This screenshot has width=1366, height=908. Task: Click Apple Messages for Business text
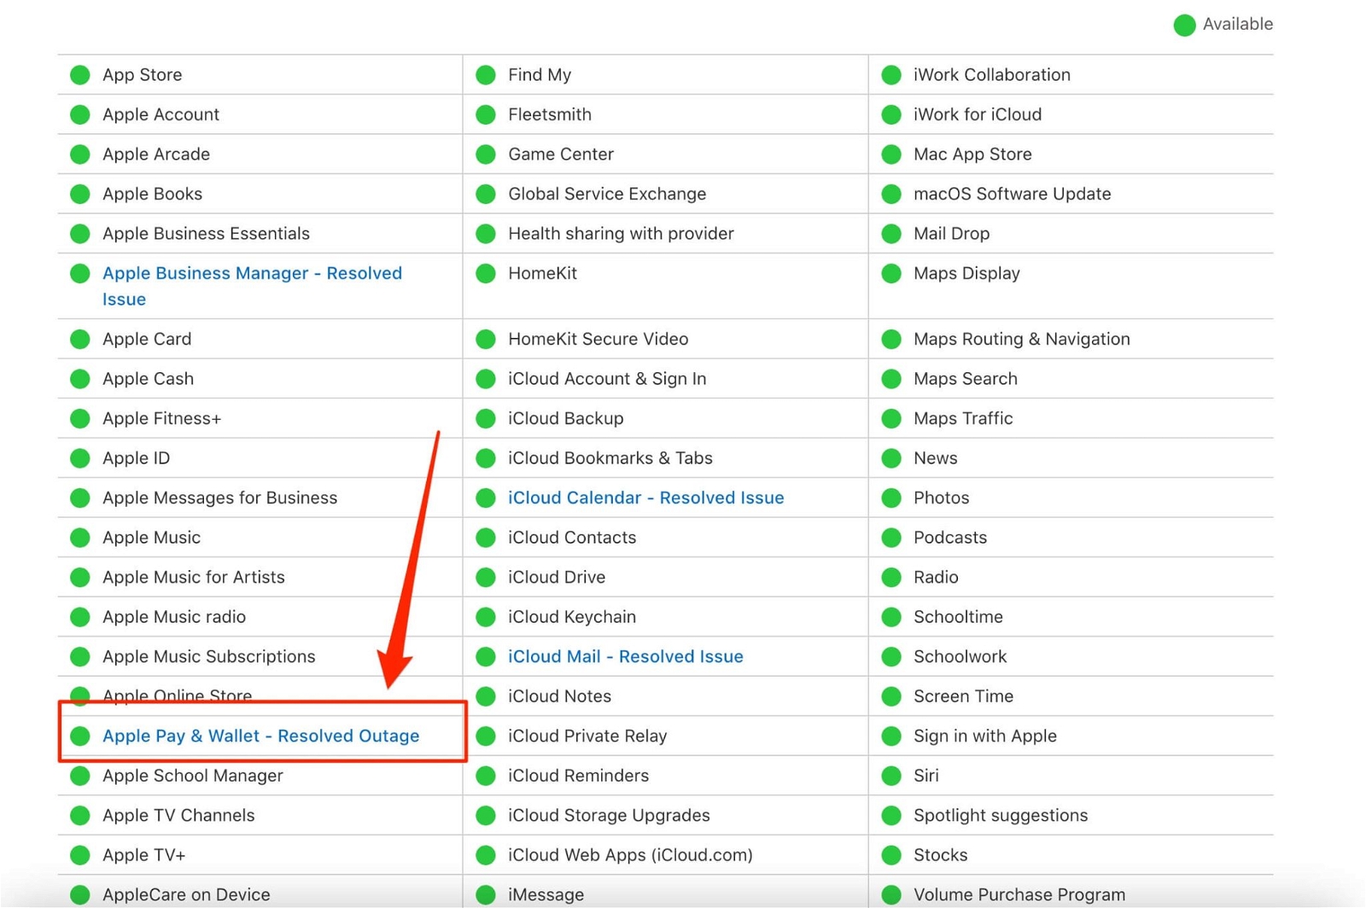[x=219, y=498]
